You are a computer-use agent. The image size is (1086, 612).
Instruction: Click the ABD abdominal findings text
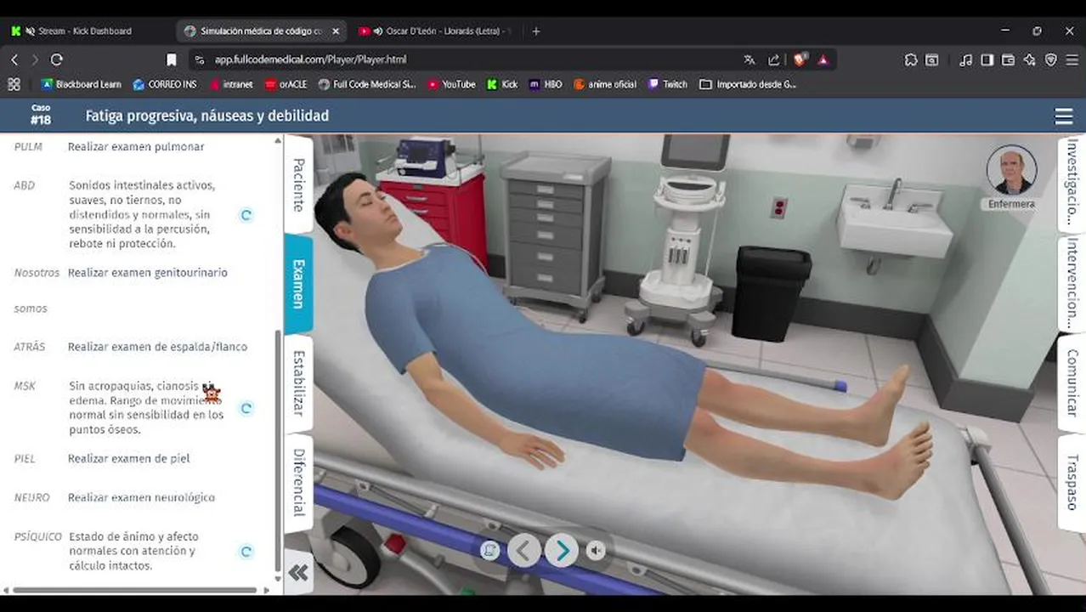(142, 214)
